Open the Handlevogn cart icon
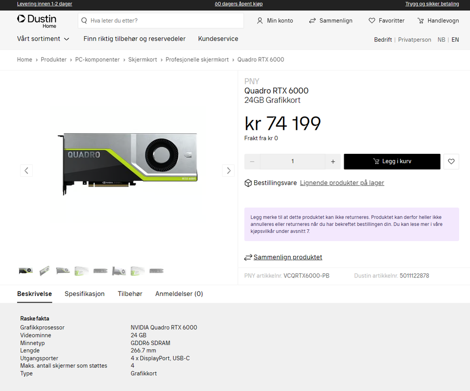 (421, 21)
